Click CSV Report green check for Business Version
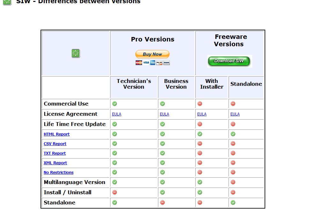The width and height of the screenshot is (316, 214). coord(162,144)
